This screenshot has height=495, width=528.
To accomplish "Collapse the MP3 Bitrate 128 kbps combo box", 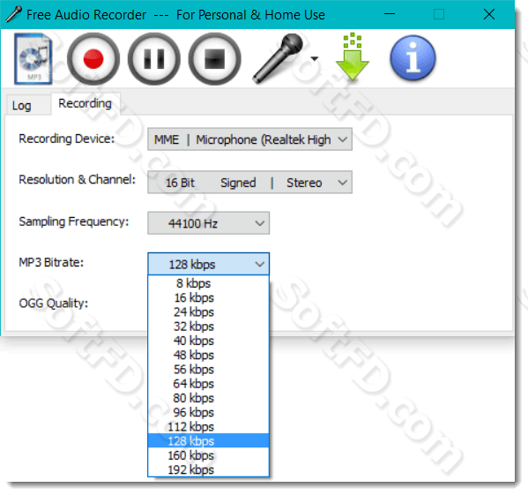I will pyautogui.click(x=208, y=264).
